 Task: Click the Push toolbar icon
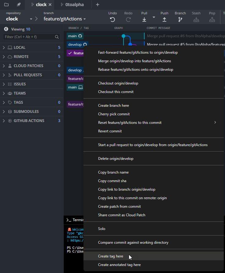[x=164, y=20]
